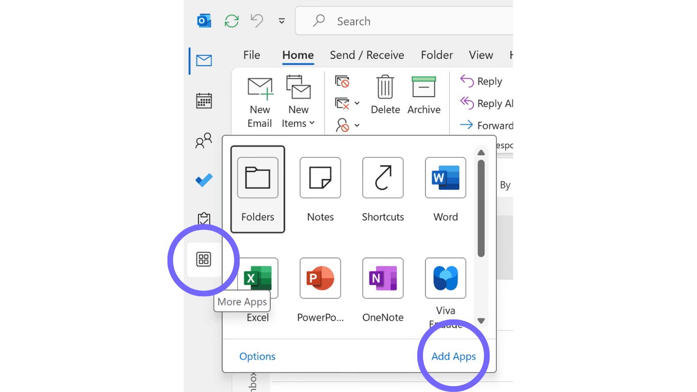The width and height of the screenshot is (697, 392).
Task: Click the Reply button
Action: pyautogui.click(x=481, y=81)
